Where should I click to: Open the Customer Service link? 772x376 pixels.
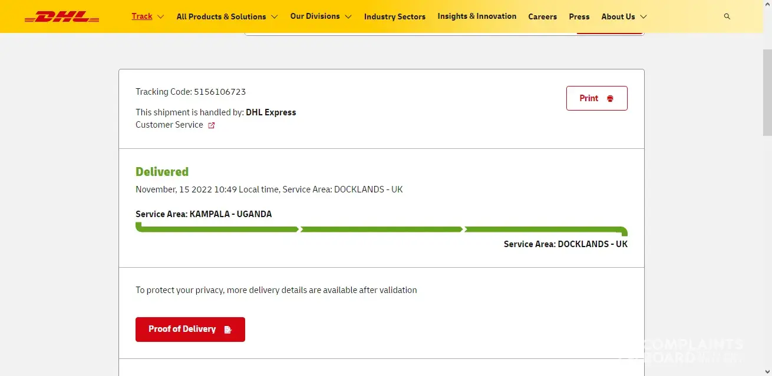coord(169,125)
